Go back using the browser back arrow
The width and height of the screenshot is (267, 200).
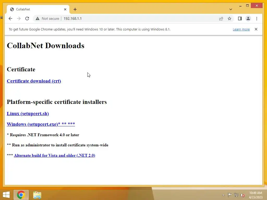pyautogui.click(x=10, y=18)
